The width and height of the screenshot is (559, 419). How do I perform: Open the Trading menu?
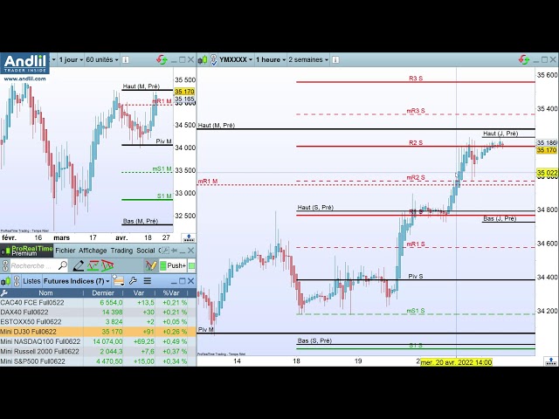[x=121, y=251]
